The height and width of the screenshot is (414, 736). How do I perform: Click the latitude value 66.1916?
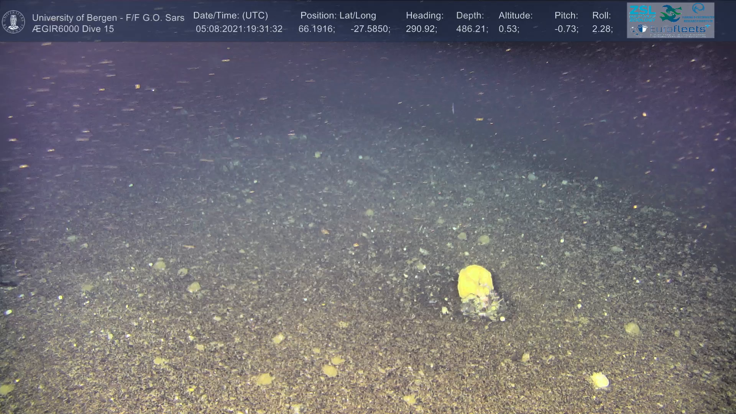tap(316, 29)
